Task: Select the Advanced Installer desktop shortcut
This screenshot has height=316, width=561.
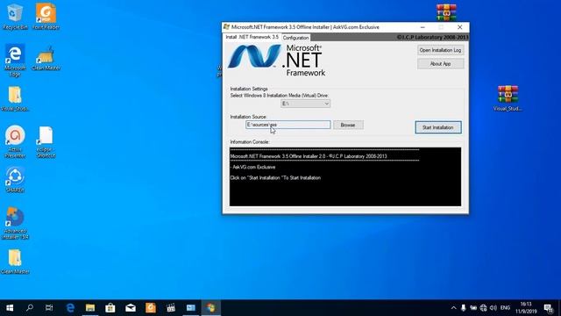Action: (x=15, y=223)
